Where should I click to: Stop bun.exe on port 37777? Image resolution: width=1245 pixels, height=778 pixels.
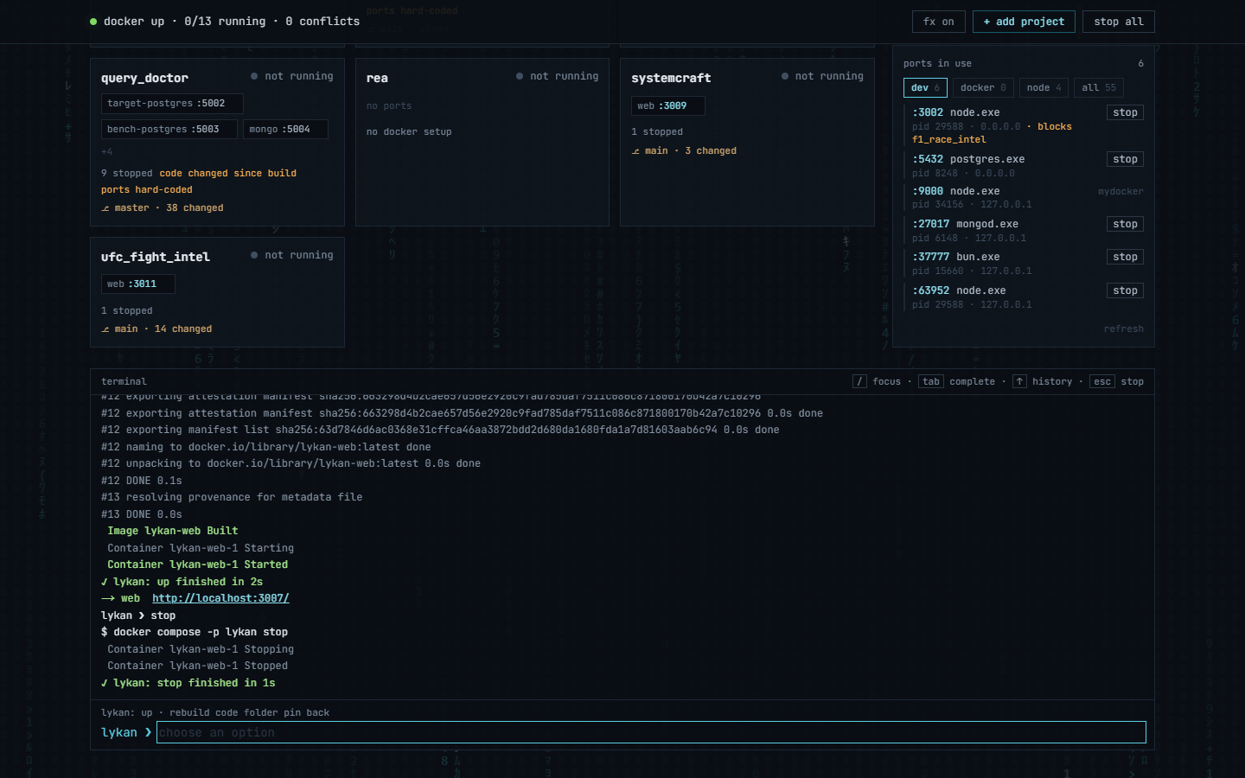[x=1125, y=257]
